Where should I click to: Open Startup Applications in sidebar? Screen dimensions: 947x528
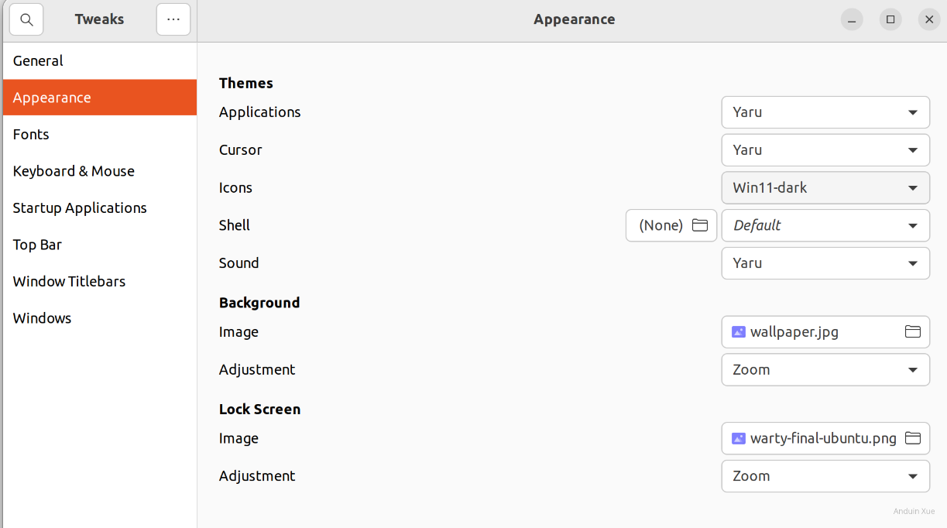pyautogui.click(x=80, y=208)
